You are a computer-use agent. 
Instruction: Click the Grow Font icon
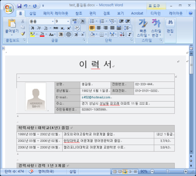point(76,34)
